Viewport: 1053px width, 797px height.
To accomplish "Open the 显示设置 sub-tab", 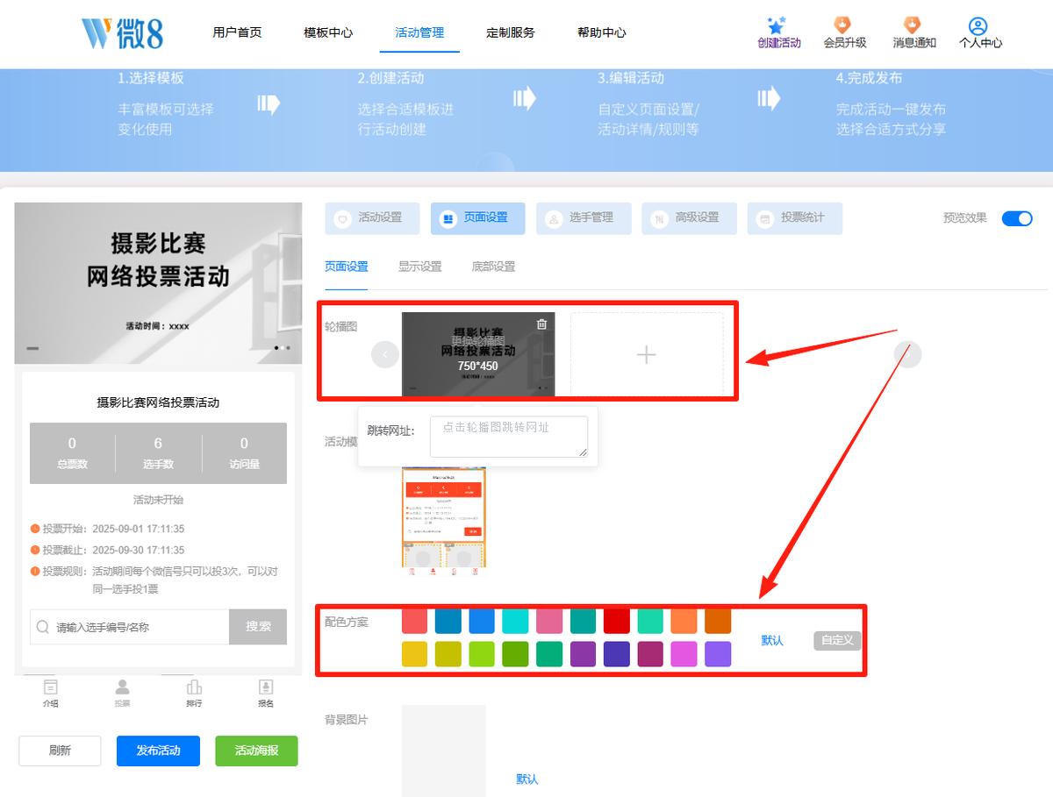I will tap(420, 267).
